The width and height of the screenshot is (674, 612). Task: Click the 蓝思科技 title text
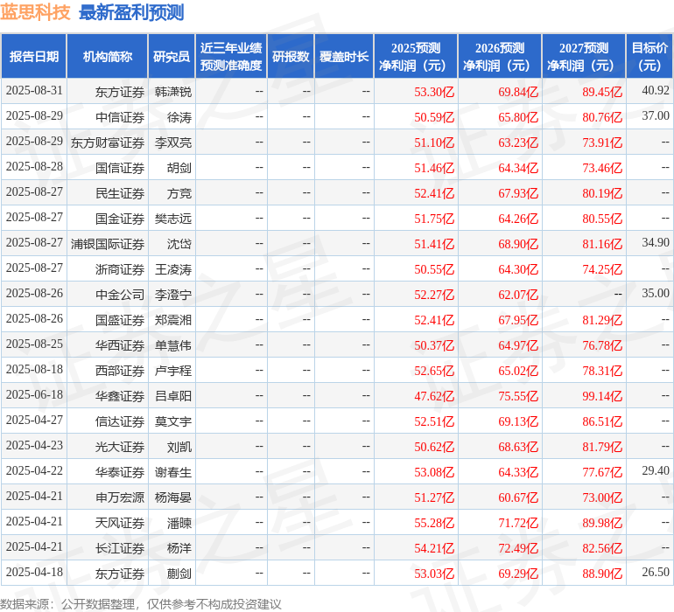pyautogui.click(x=35, y=12)
